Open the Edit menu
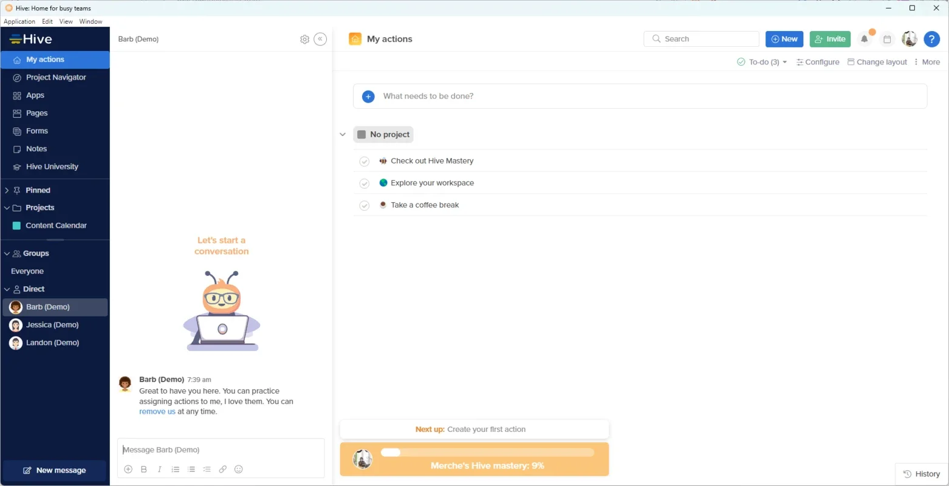 [x=47, y=21]
